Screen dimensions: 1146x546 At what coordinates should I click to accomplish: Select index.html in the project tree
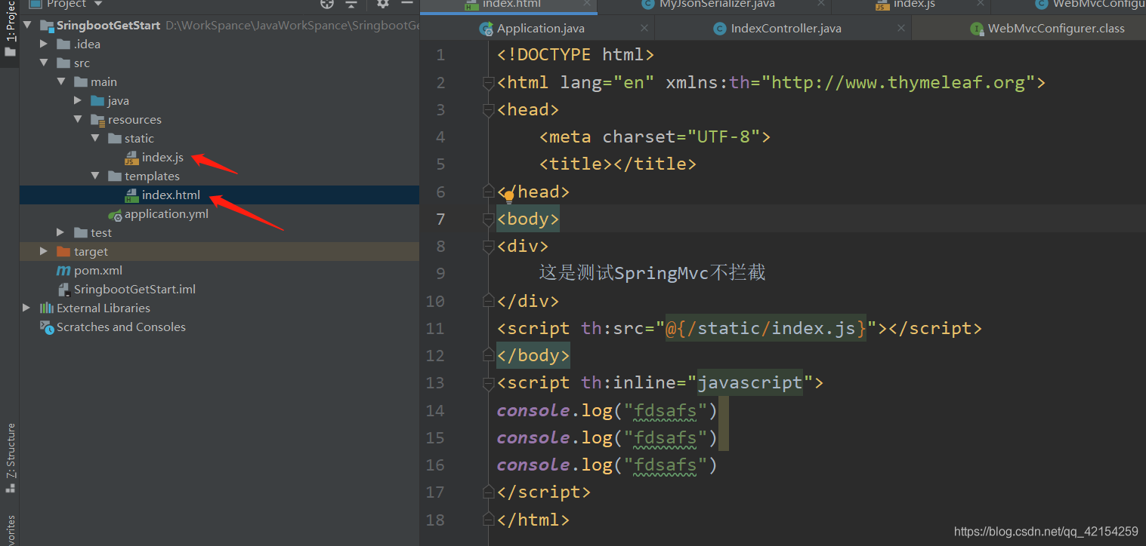[x=171, y=195]
